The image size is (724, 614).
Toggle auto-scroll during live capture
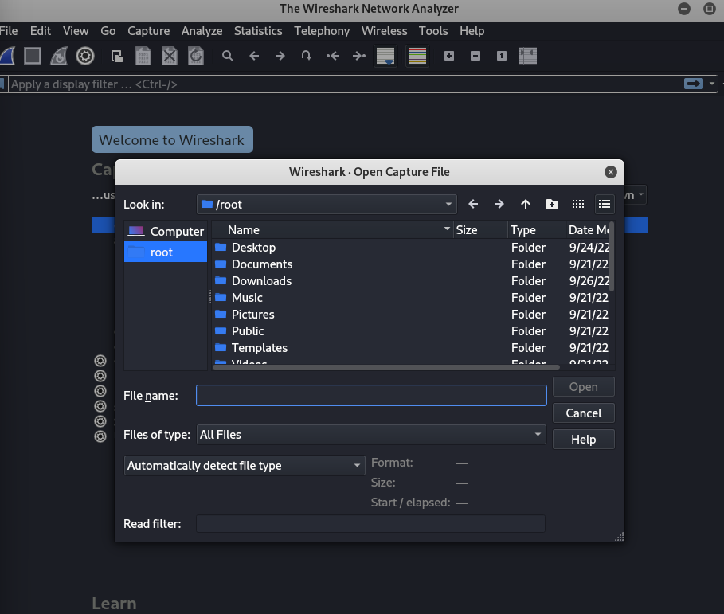coord(385,56)
